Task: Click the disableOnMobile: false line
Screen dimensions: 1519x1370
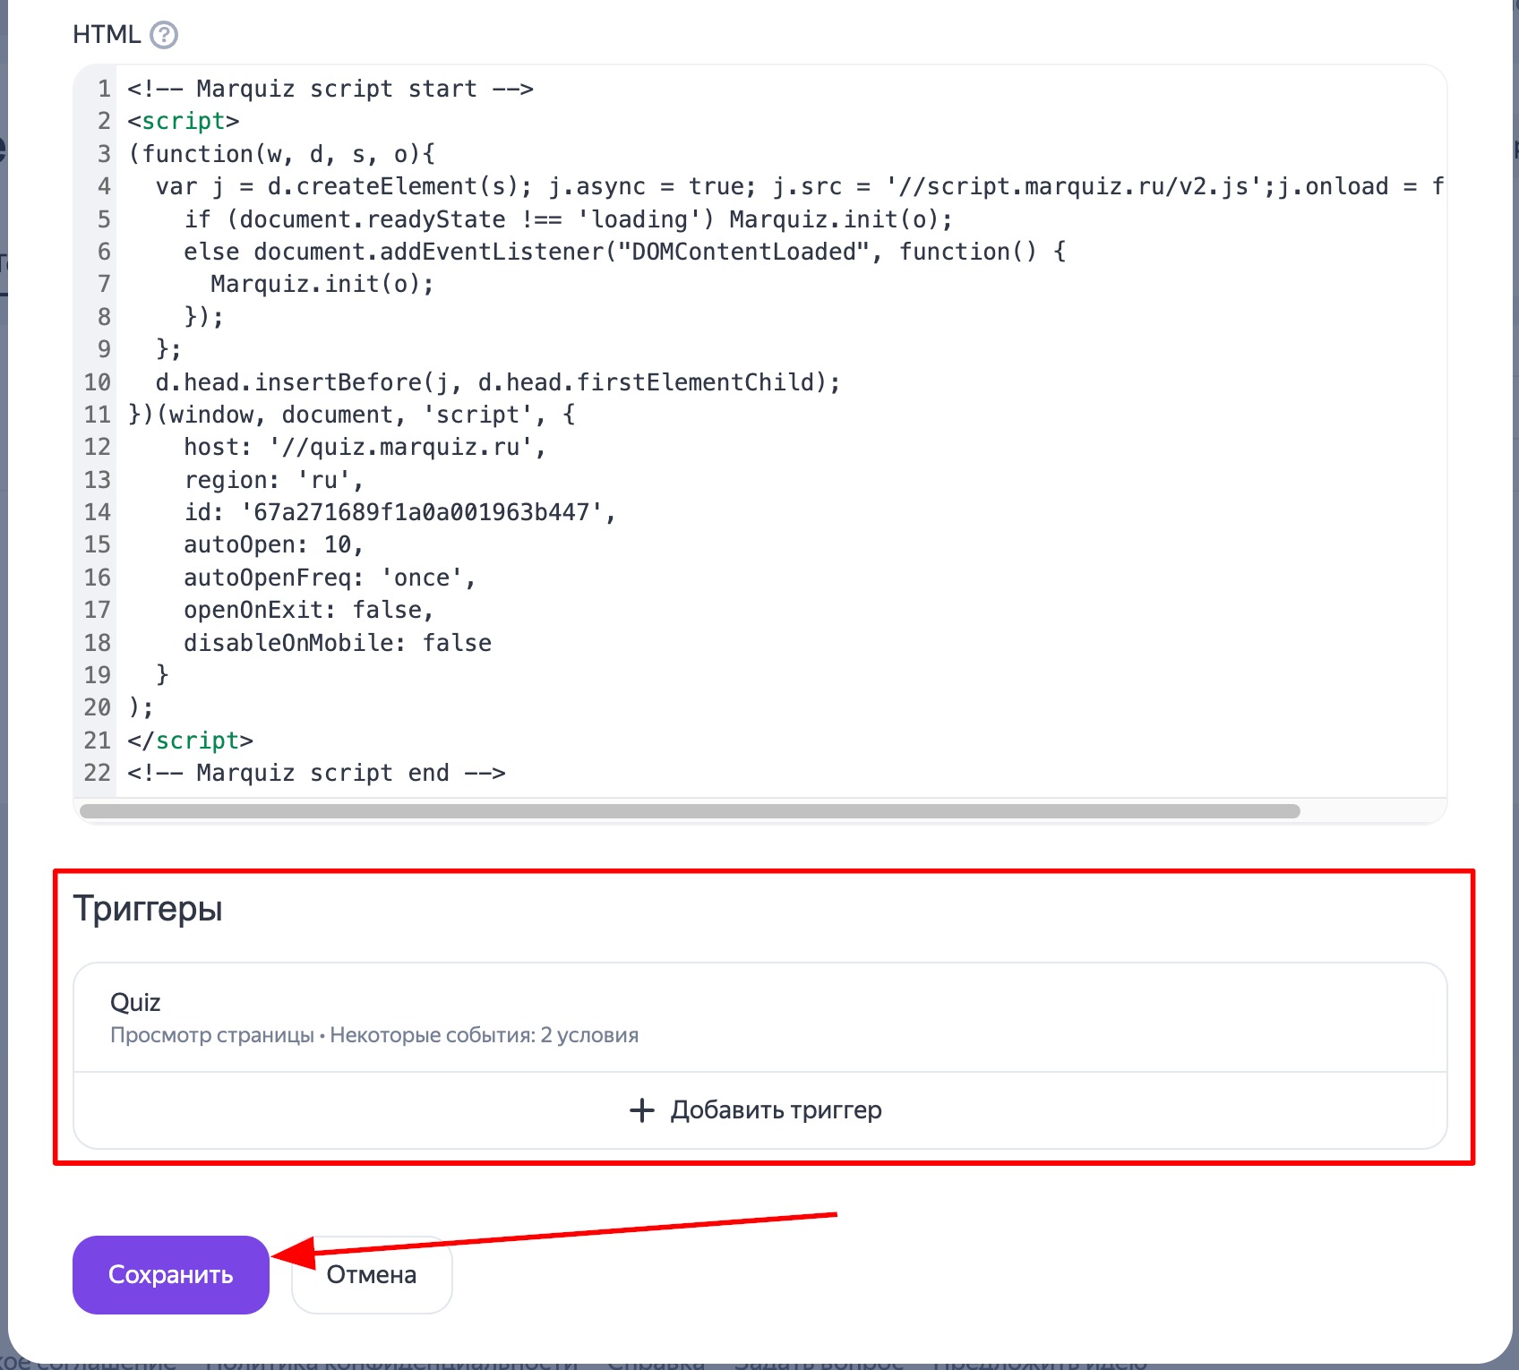Action: pyautogui.click(x=338, y=643)
